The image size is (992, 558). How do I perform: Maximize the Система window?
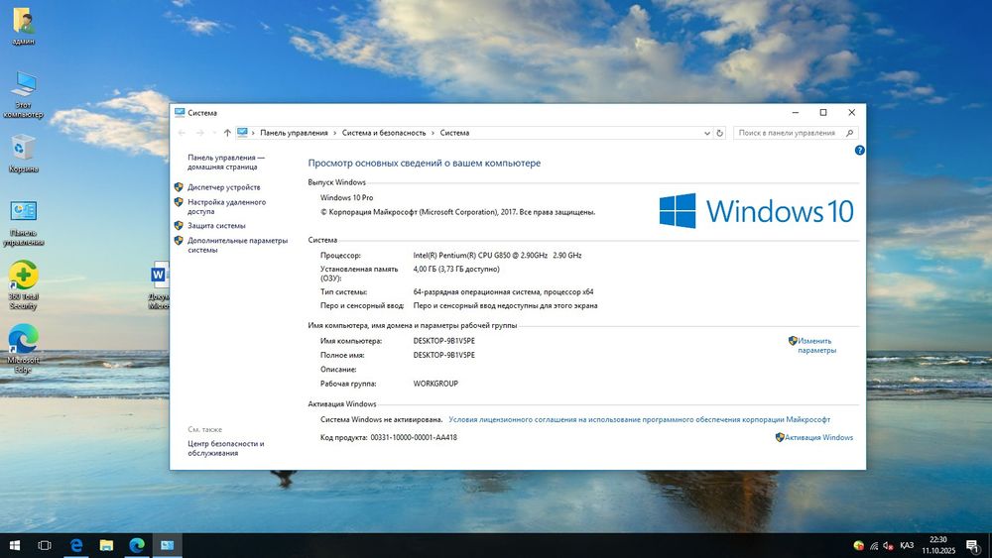point(823,112)
